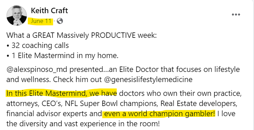Click the globe public audience icon
Image resolution: width=254 pixels, height=130 pixels.
(60, 21)
